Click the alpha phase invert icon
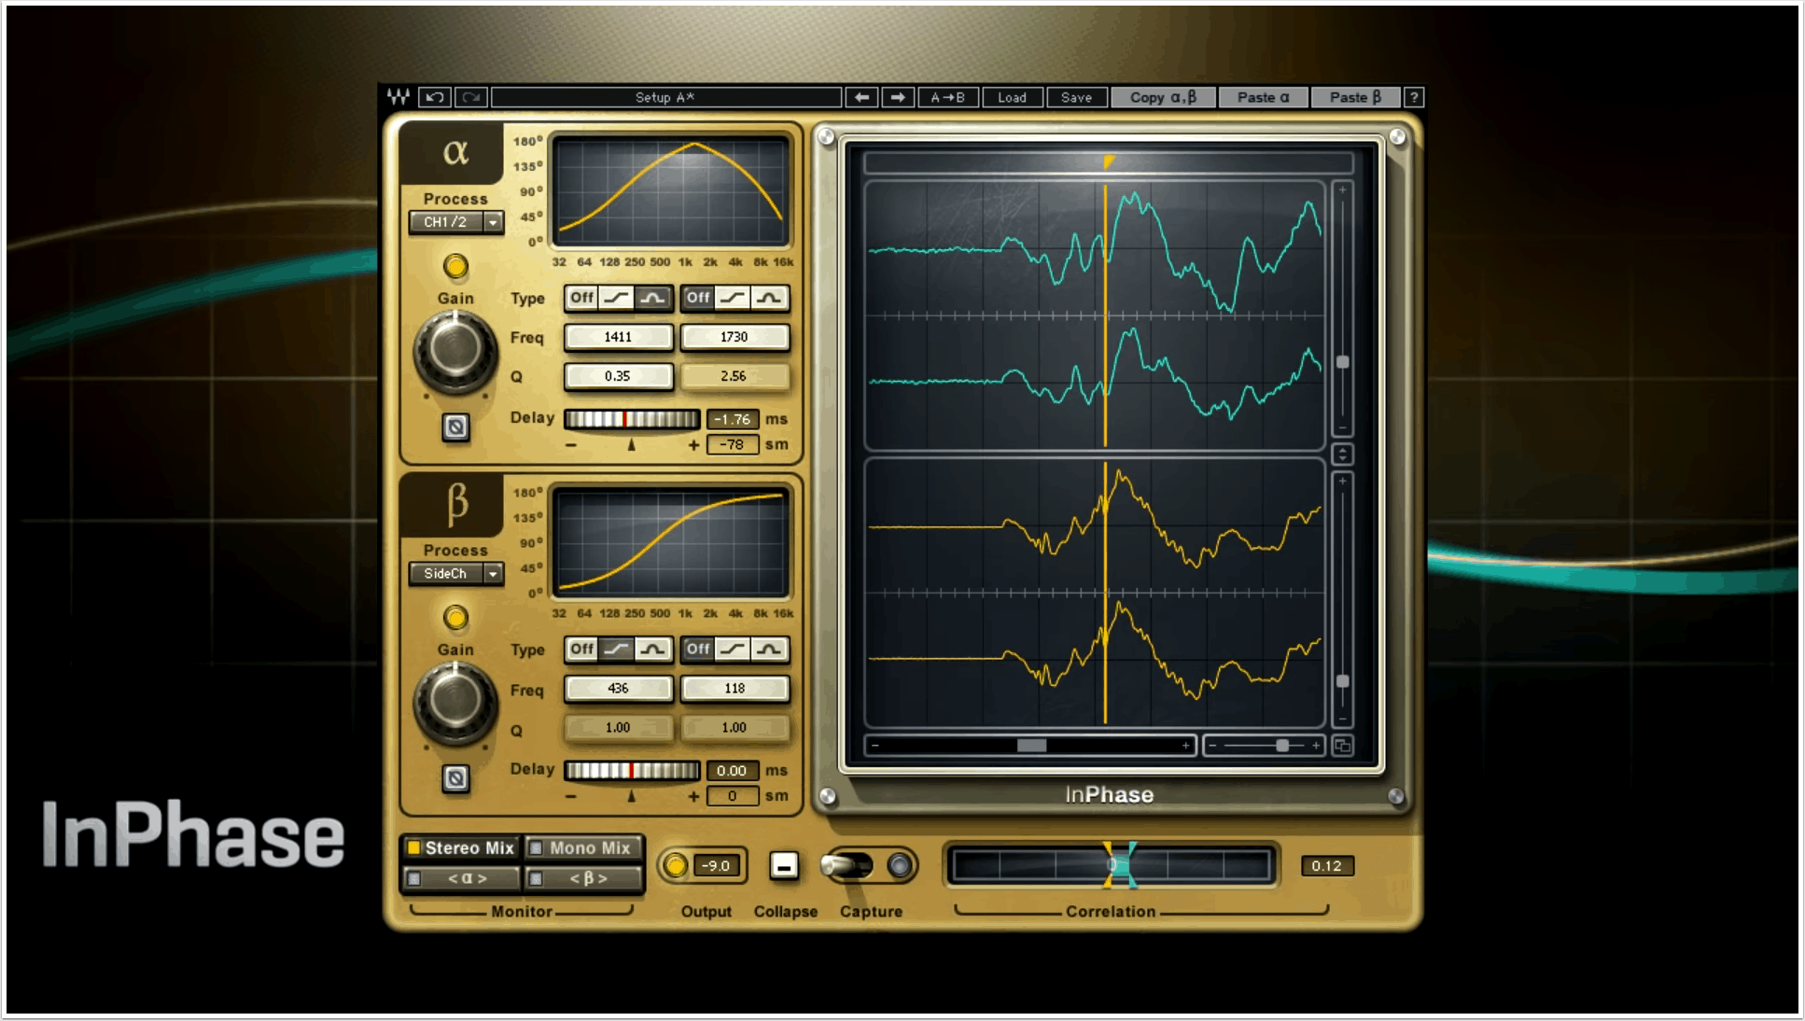1805x1021 pixels. pyautogui.click(x=455, y=427)
